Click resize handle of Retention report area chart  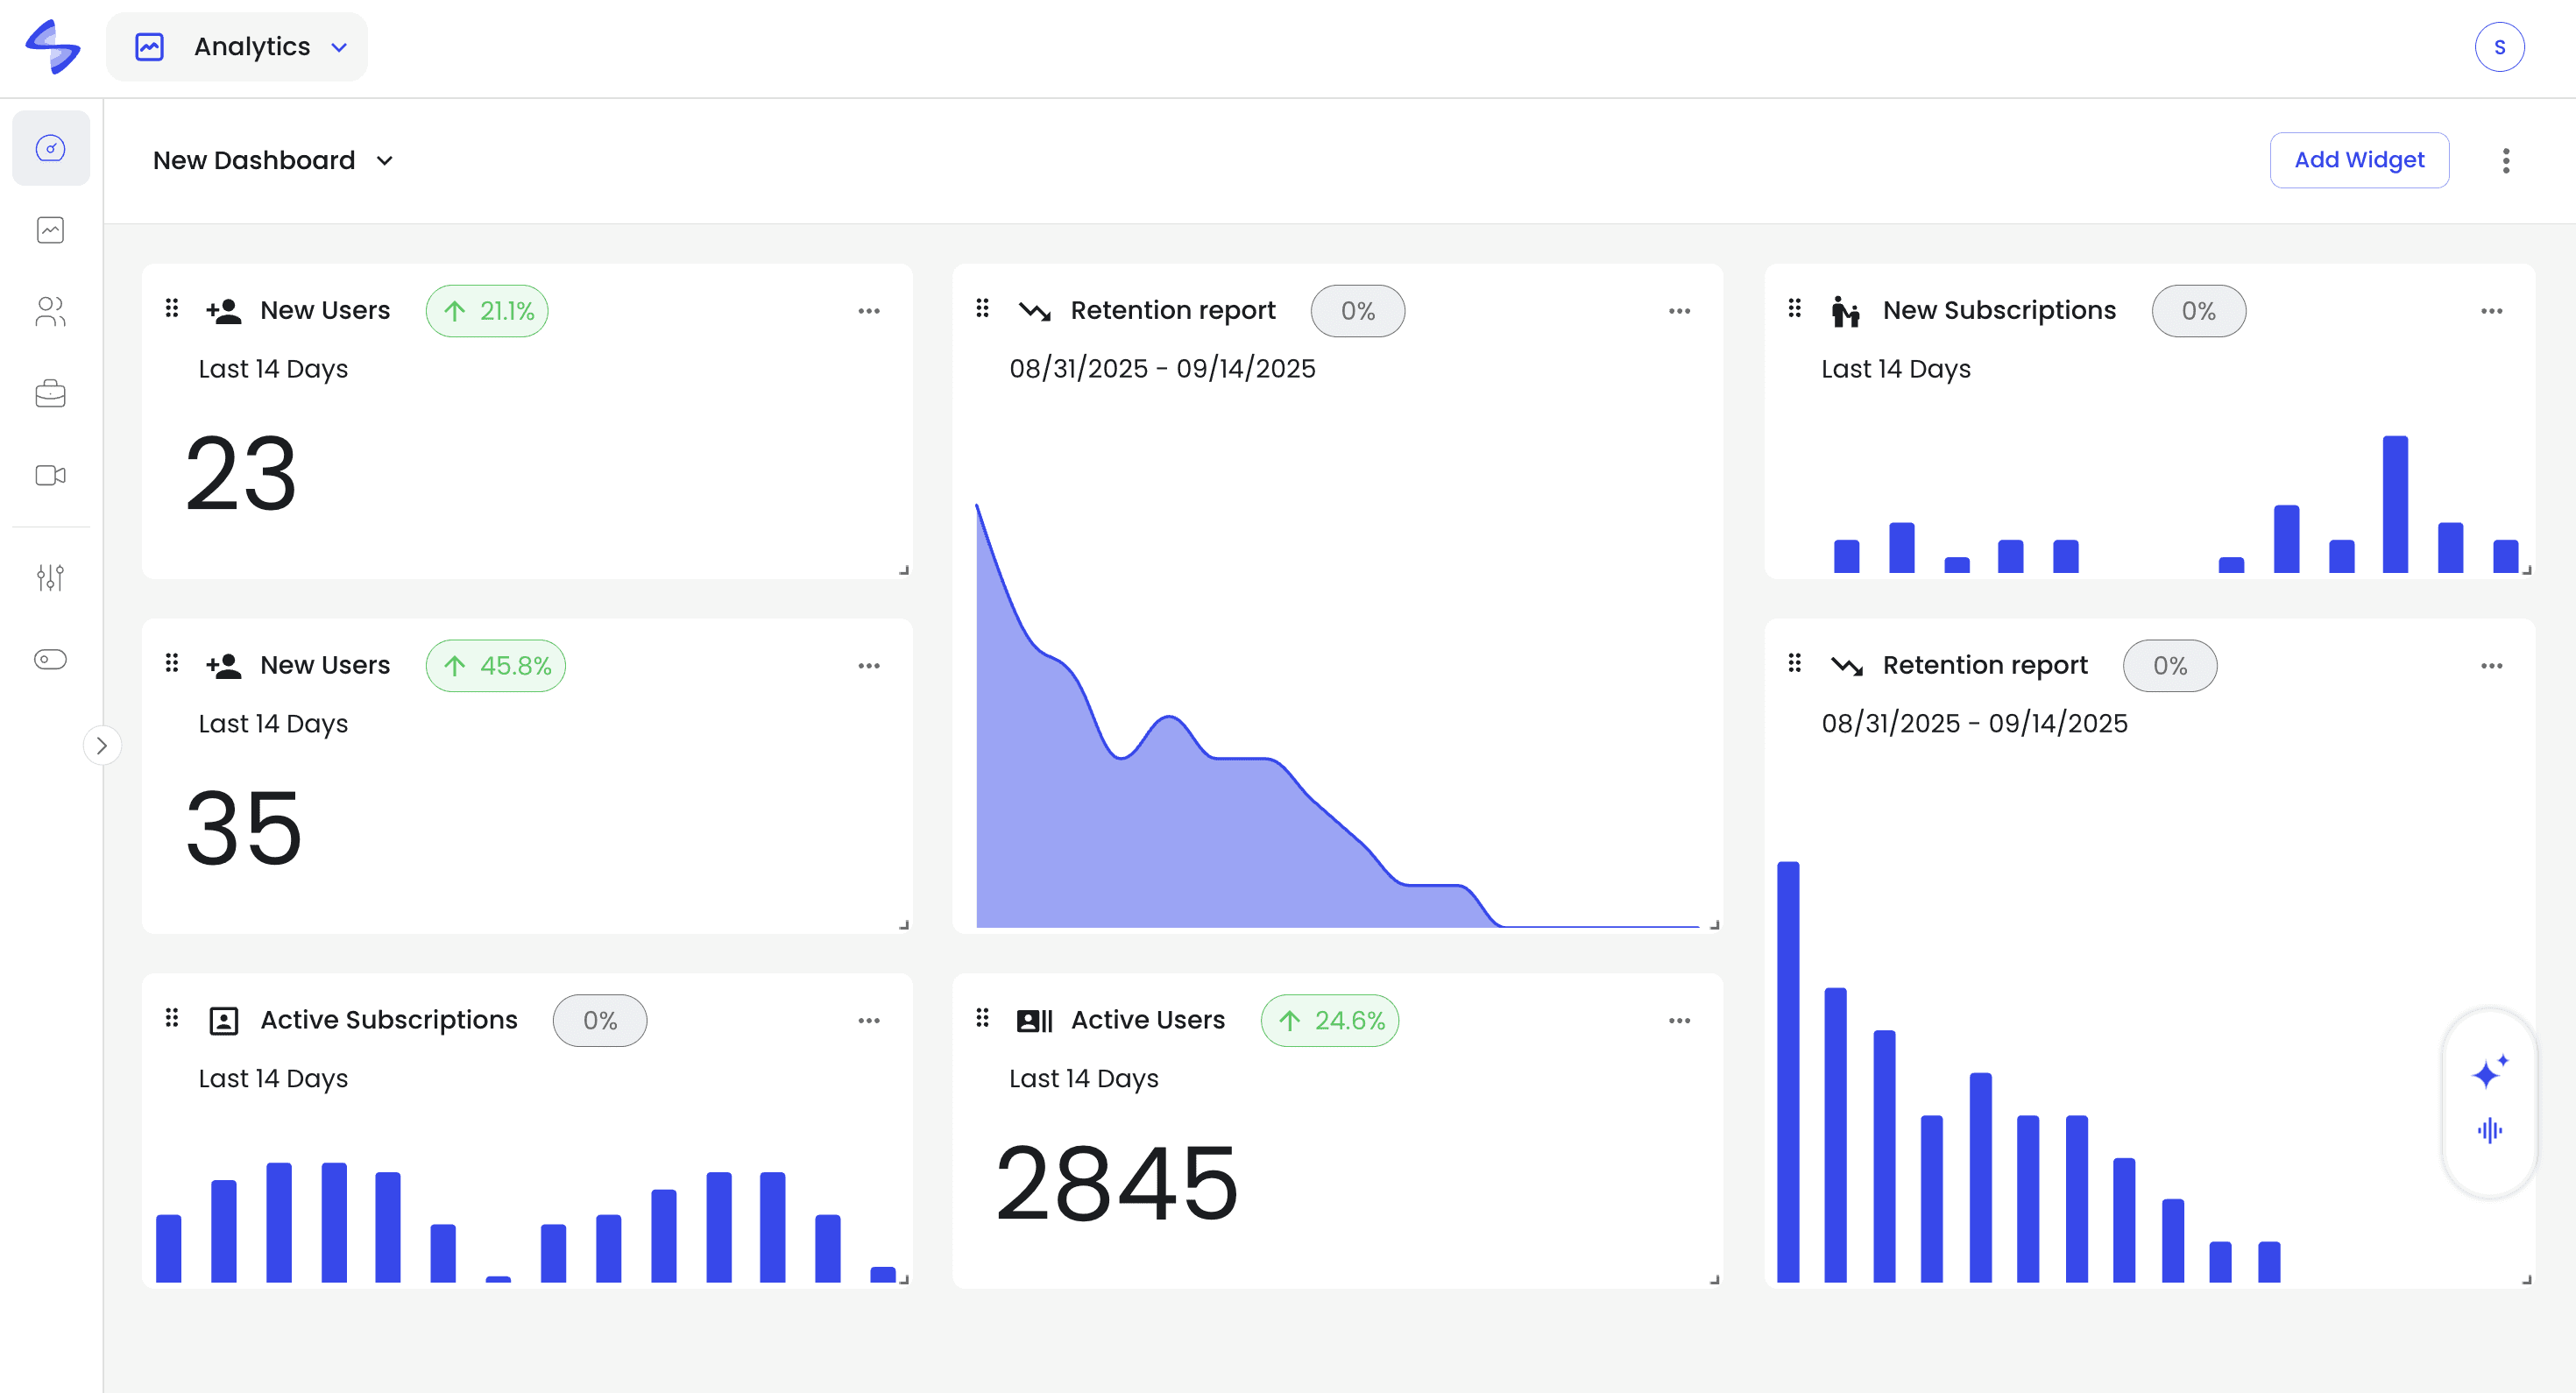click(x=1714, y=925)
